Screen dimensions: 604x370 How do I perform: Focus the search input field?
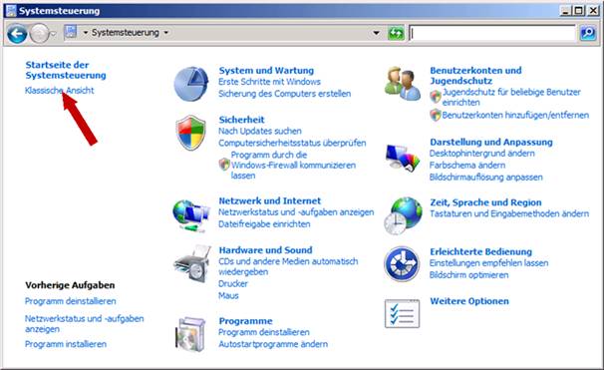pos(492,33)
